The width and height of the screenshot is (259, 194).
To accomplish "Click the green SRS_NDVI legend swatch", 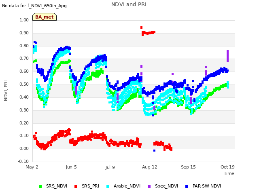I will [x=40, y=186].
